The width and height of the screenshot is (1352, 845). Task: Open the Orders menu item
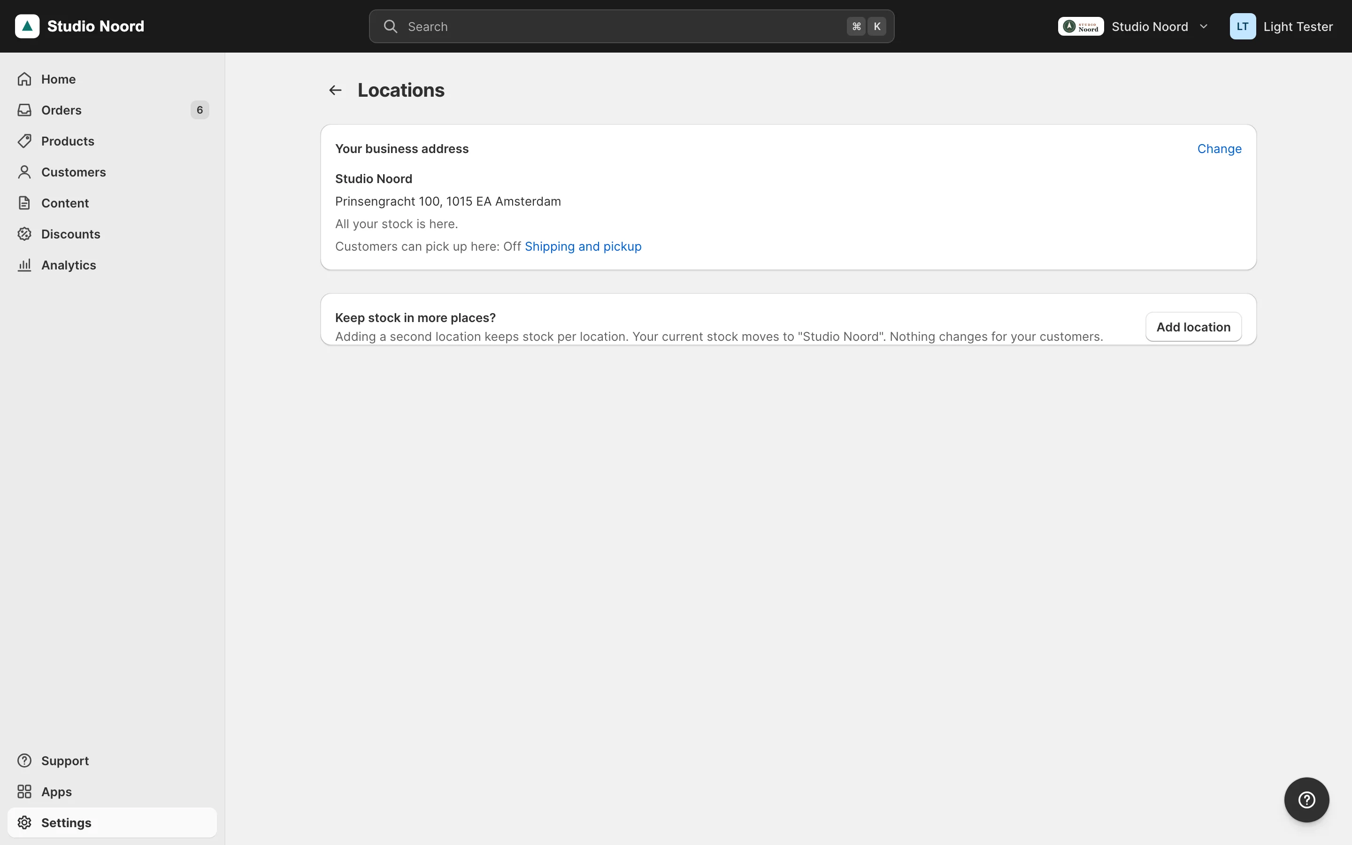coord(112,110)
